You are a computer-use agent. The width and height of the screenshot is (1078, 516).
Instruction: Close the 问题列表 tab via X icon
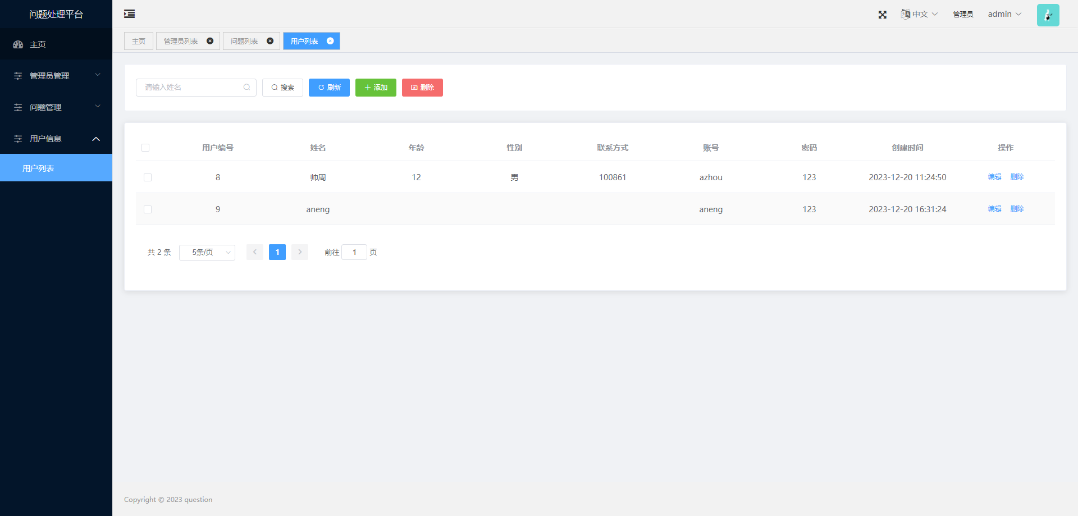[x=270, y=41]
